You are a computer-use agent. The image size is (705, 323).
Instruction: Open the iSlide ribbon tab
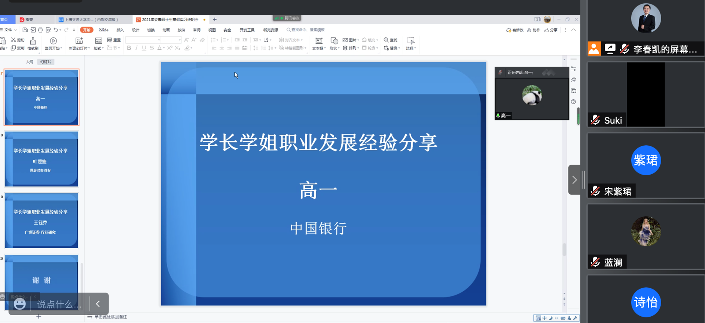[104, 30]
